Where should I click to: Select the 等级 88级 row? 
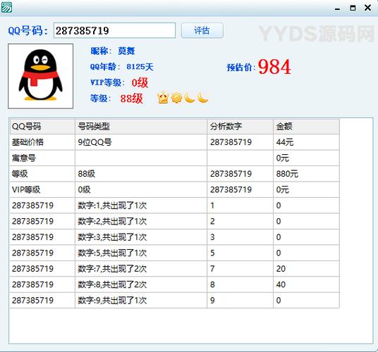pos(174,174)
